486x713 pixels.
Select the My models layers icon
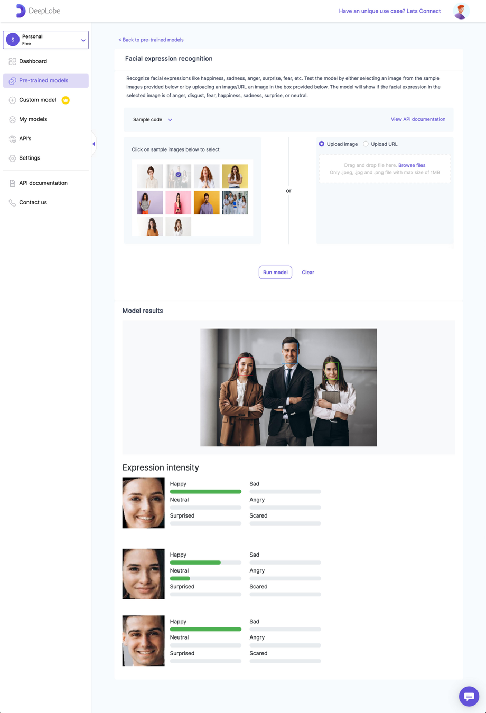[12, 119]
